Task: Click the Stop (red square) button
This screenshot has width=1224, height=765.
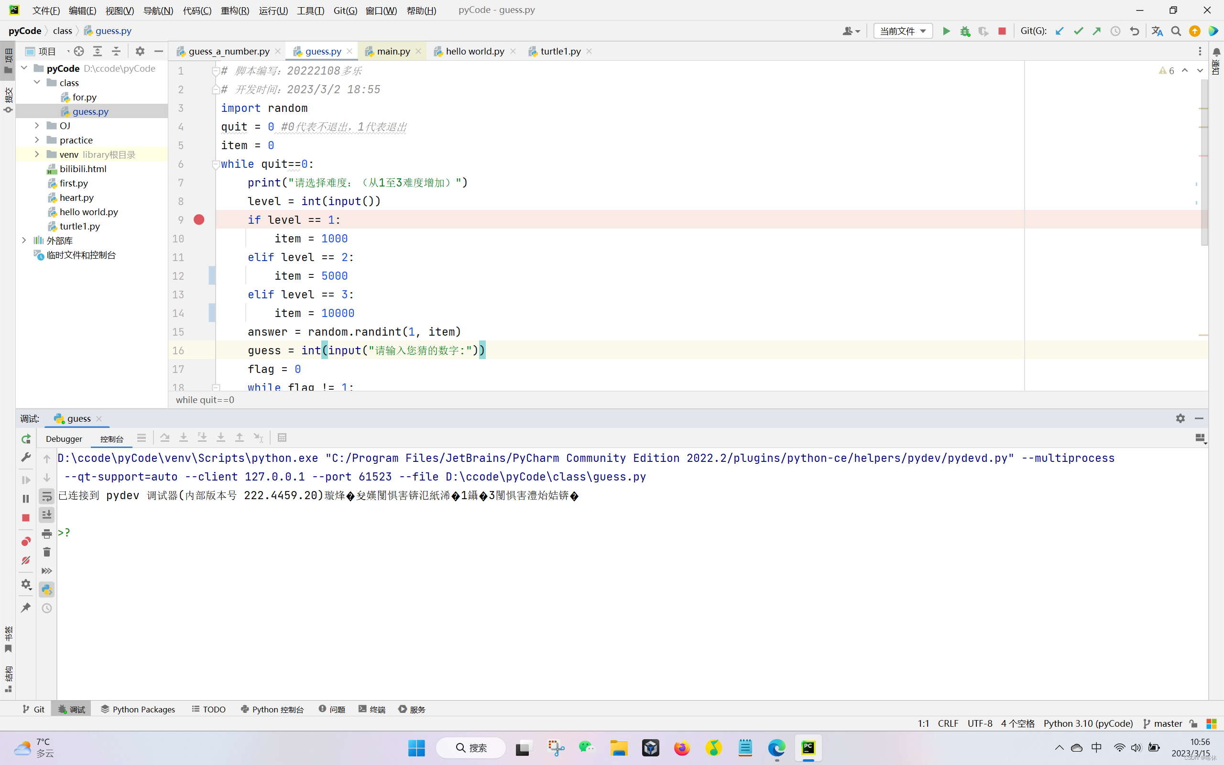Action: coord(1002,31)
